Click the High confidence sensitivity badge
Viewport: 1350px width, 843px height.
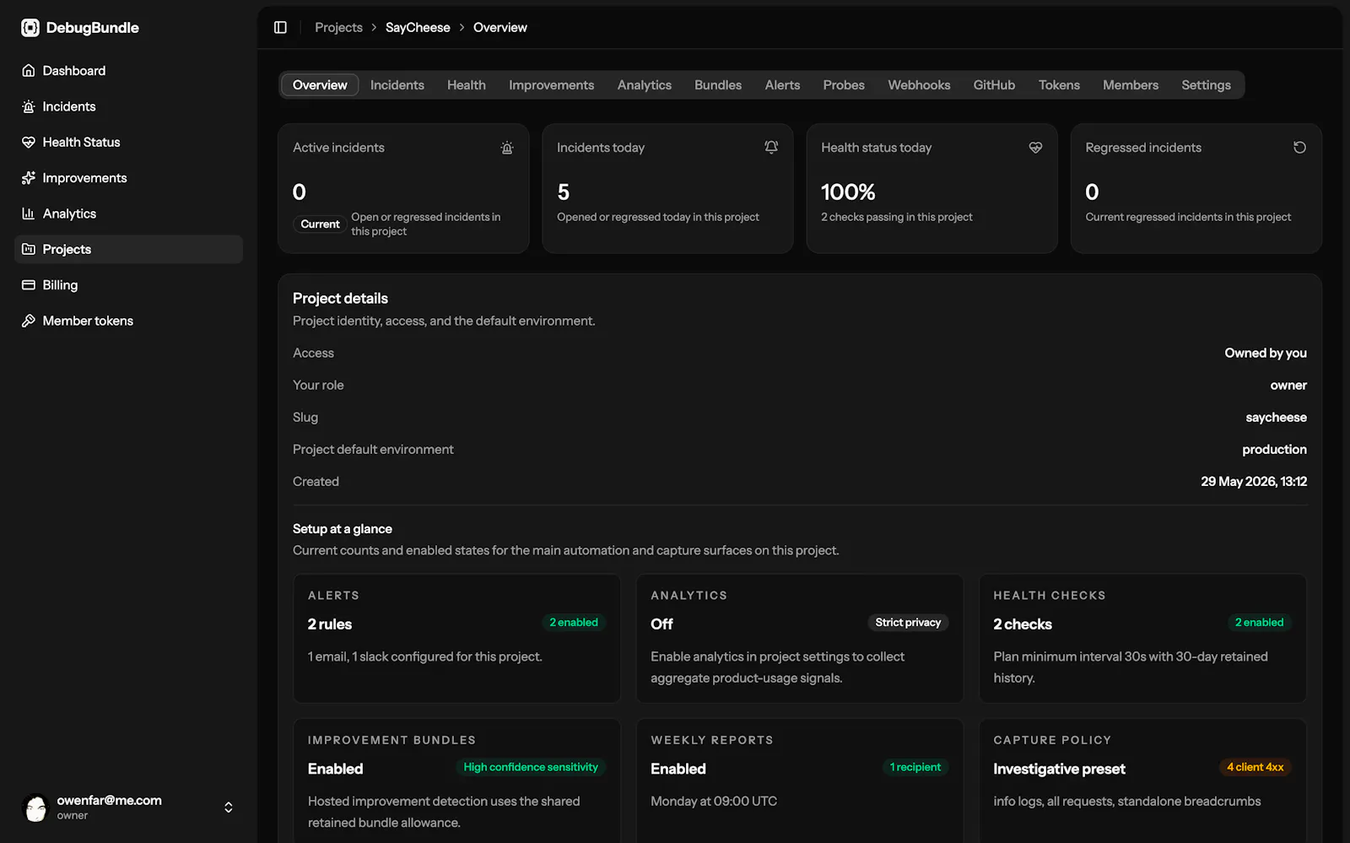531,767
